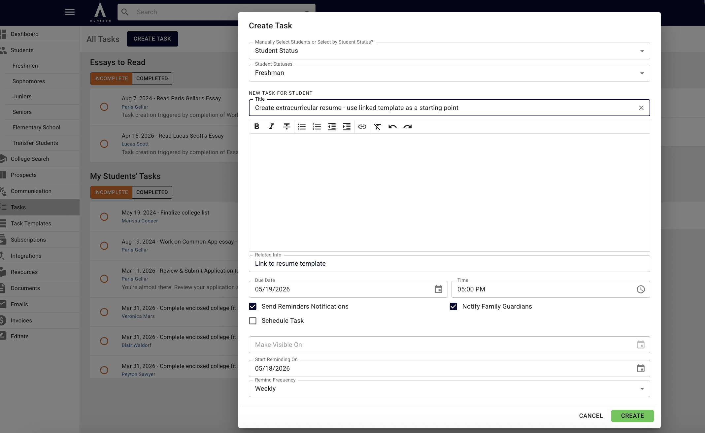Open College Search in the sidebar
This screenshot has width=705, height=433.
40,159
